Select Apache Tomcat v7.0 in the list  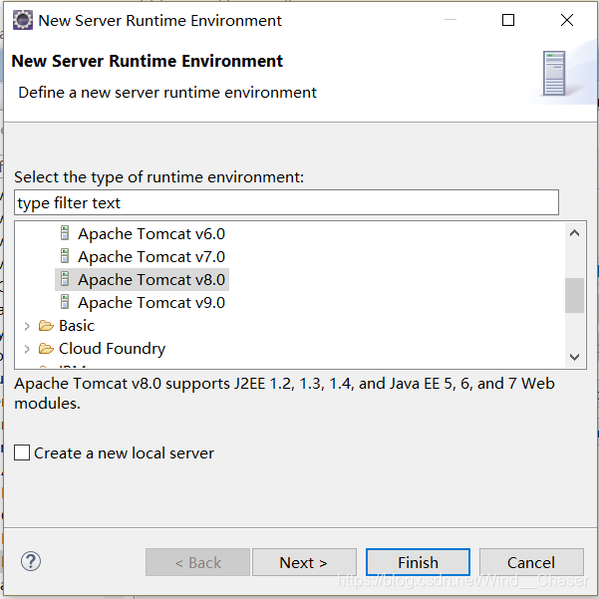click(151, 257)
